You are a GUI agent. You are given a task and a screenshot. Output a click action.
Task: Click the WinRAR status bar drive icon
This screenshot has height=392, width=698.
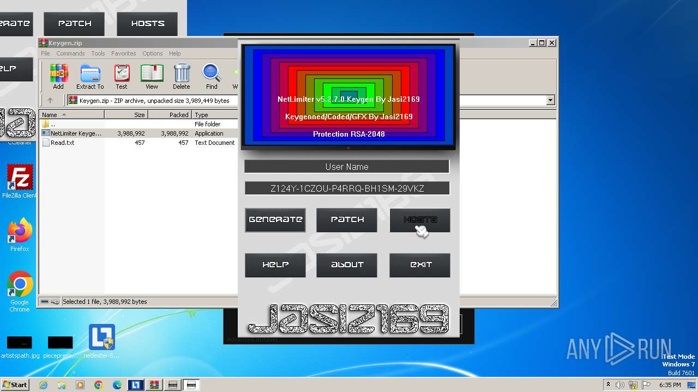[x=45, y=302]
